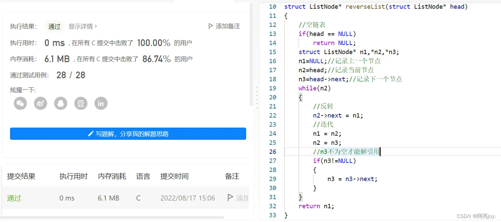Image resolution: width=501 pixels, height=222 pixels.
Task: Click the while(n2) statement
Action: (315, 88)
